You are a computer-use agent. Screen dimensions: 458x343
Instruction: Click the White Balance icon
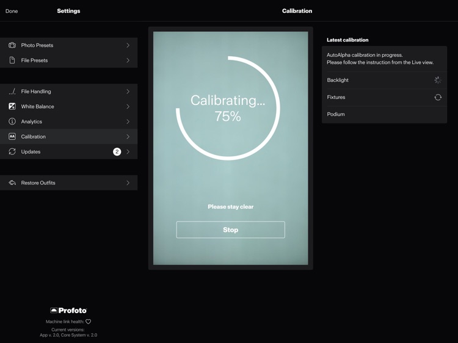click(12, 106)
